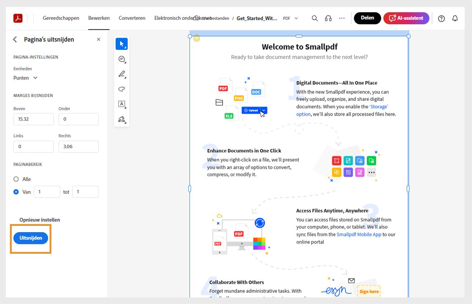Select the drawing pencil tool
The image size is (472, 304).
(121, 74)
